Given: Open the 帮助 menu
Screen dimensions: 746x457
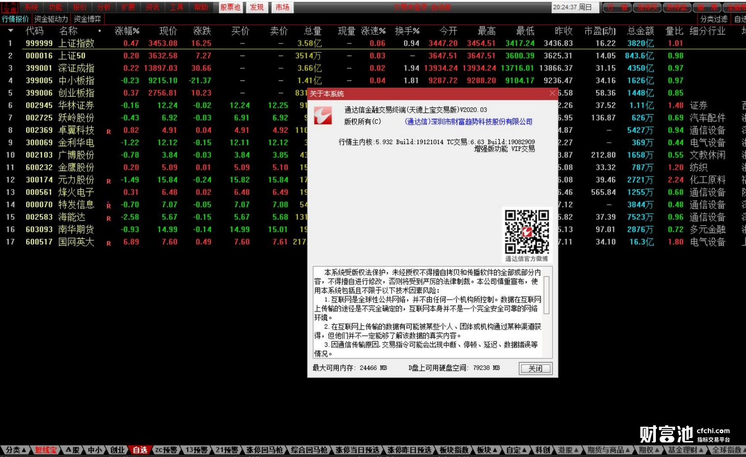Looking at the screenshot, I should point(201,7).
